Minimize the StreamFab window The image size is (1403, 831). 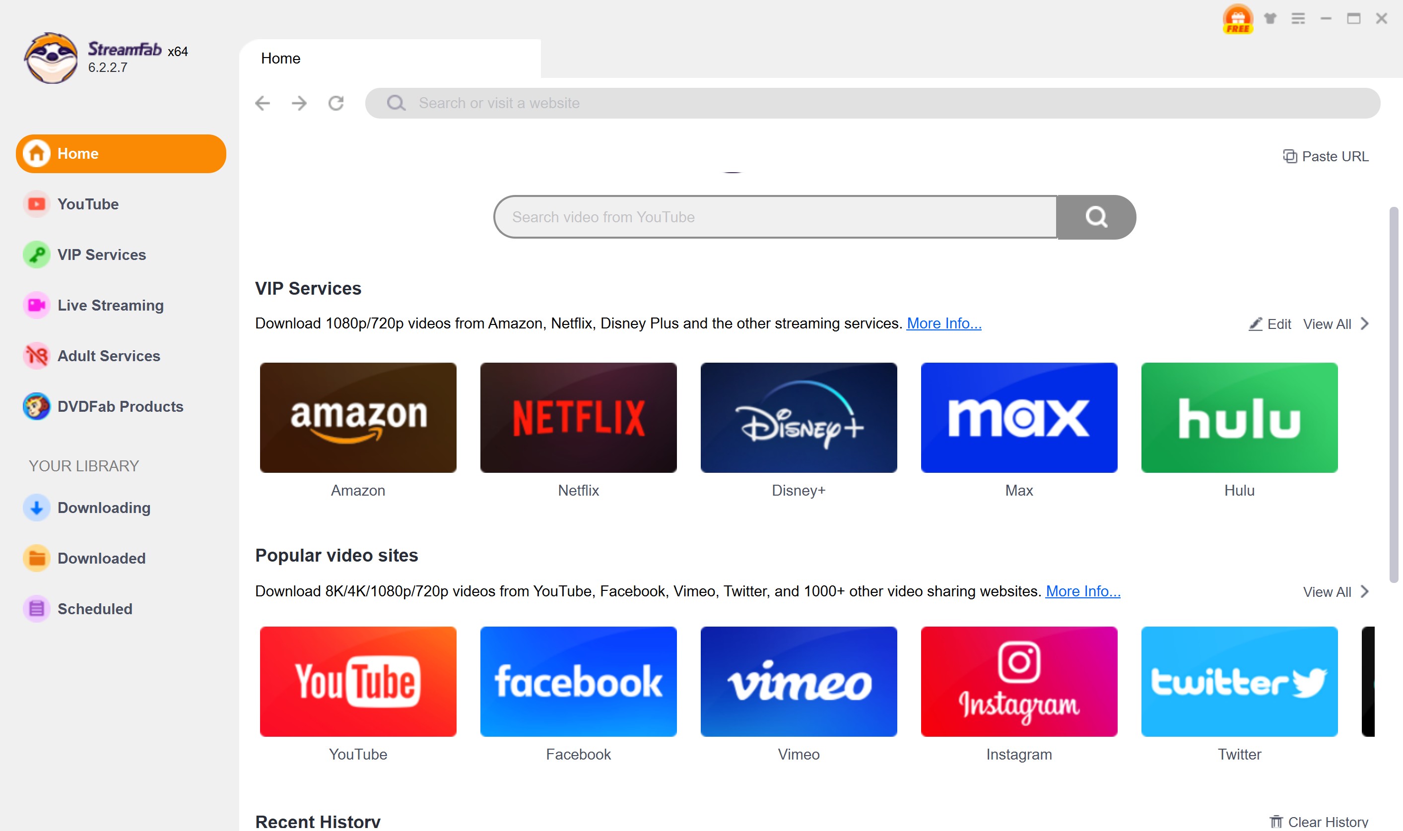1325,18
